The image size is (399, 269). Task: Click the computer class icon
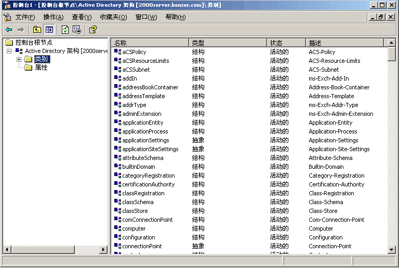(117, 228)
